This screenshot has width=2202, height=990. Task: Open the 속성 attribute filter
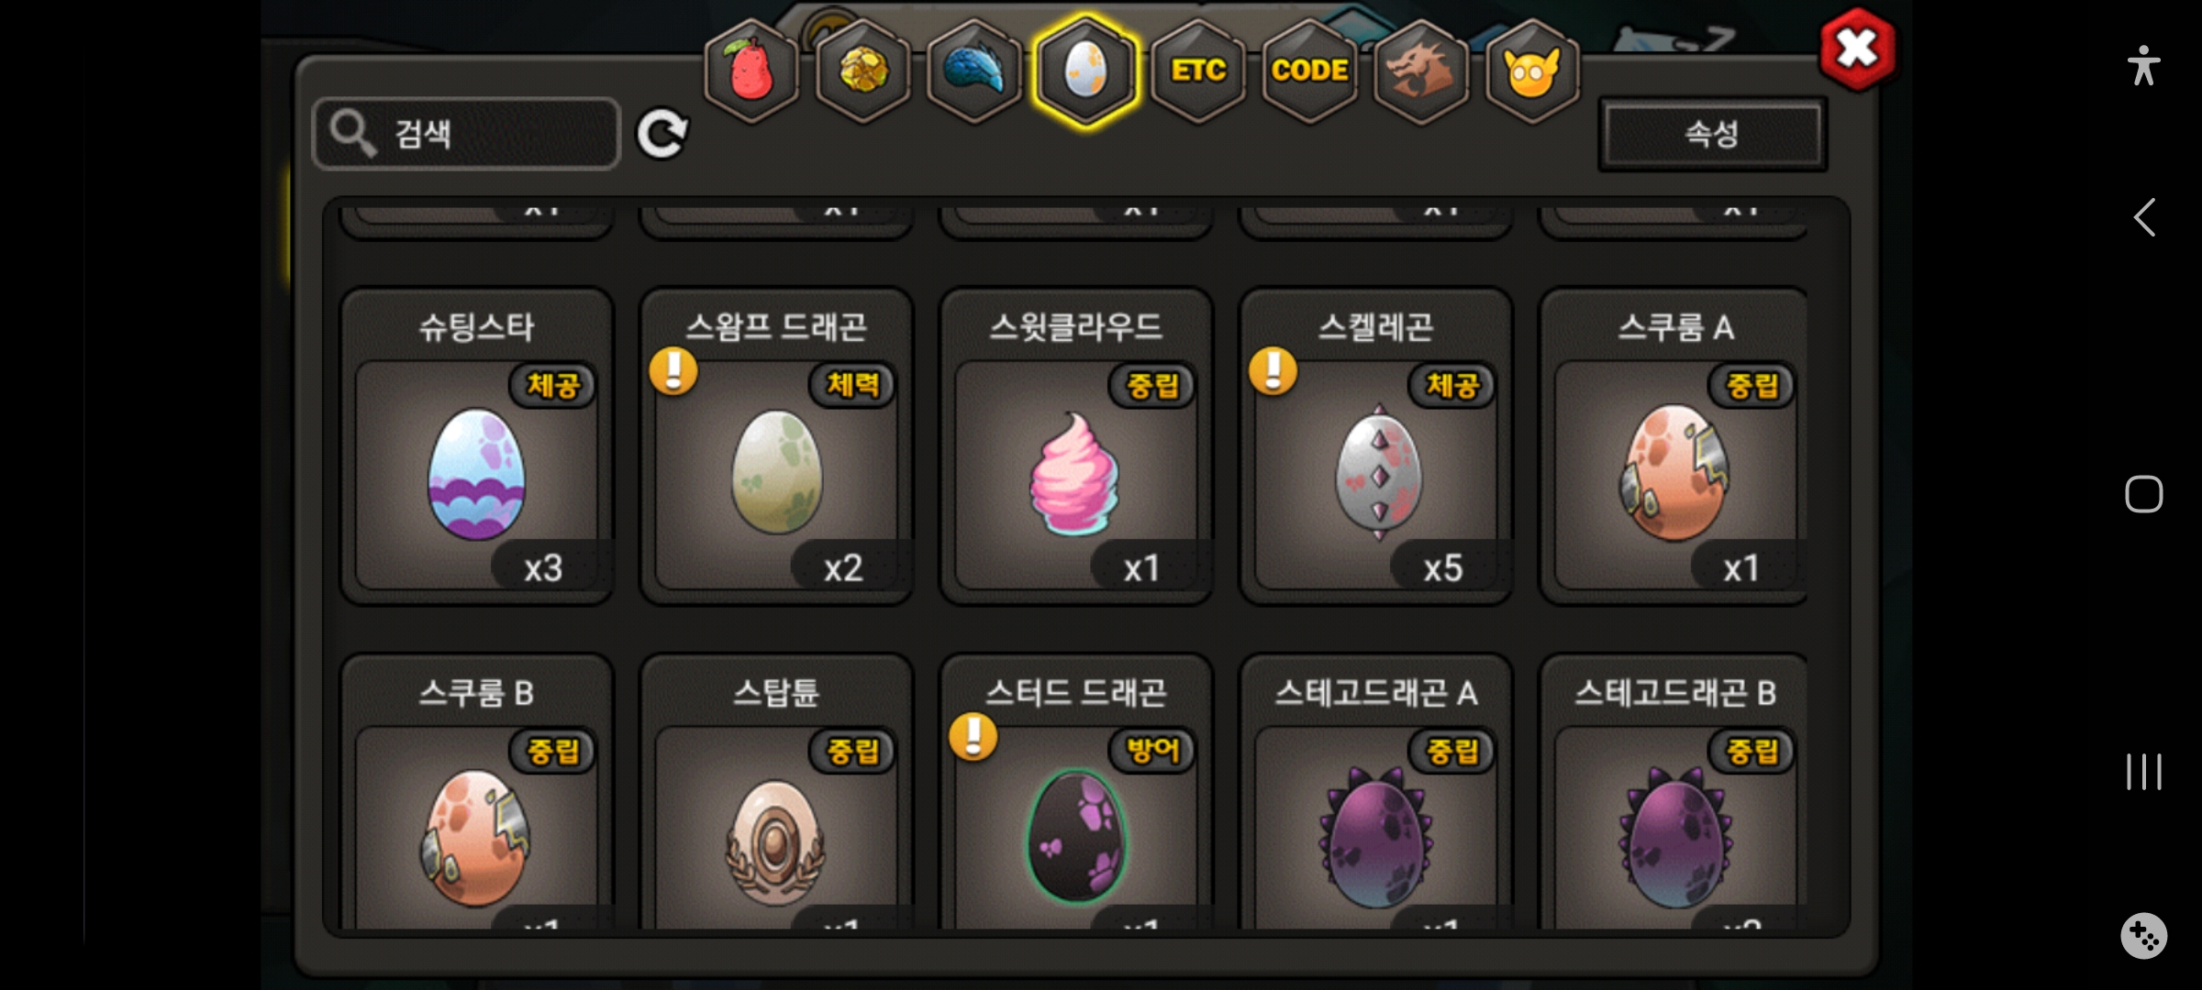[x=1712, y=134]
